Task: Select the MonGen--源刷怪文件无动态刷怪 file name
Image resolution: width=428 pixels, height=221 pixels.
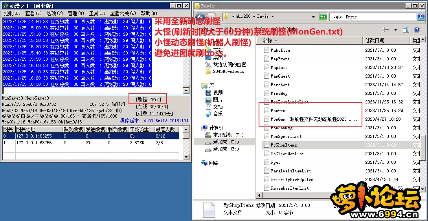Action: 314,119
